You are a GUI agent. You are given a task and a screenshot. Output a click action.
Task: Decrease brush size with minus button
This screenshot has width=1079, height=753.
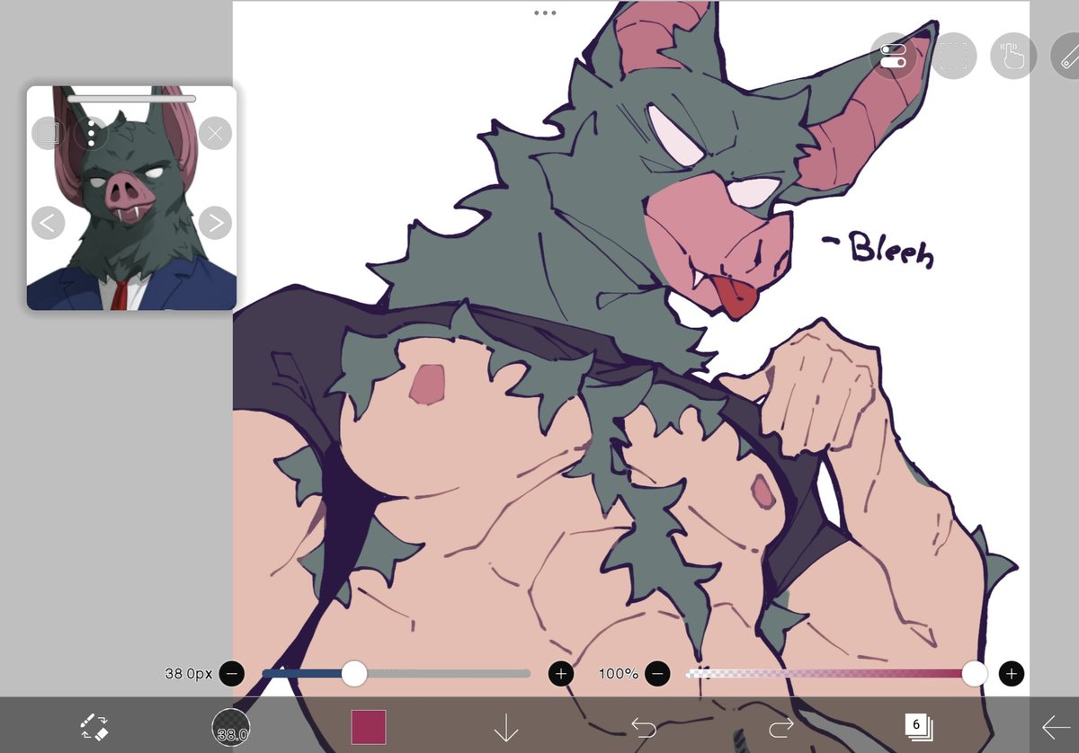tap(231, 673)
